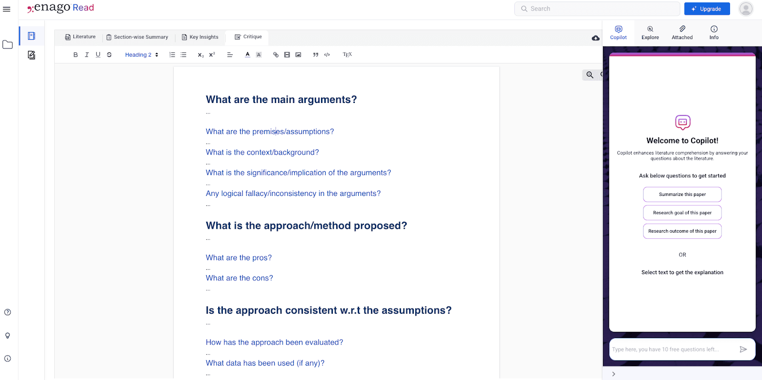Image resolution: width=762 pixels, height=380 pixels.
Task: Toggle italic formatting
Action: point(87,55)
